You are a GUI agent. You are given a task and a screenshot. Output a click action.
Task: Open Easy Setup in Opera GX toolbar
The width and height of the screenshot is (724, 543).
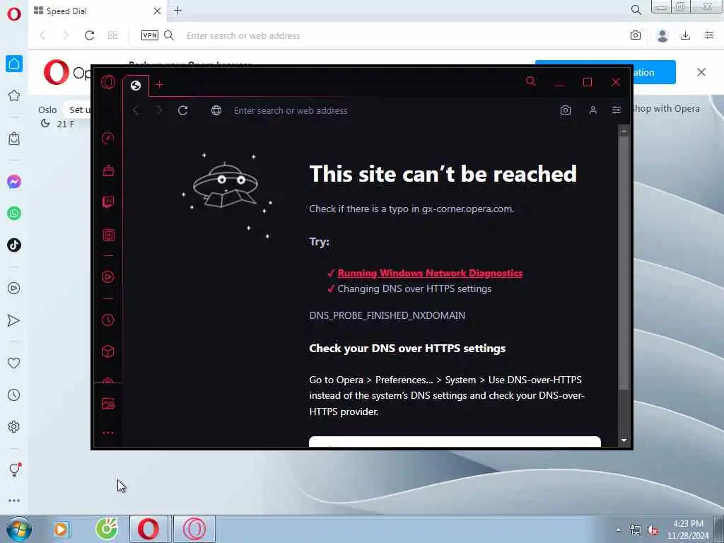coord(617,110)
